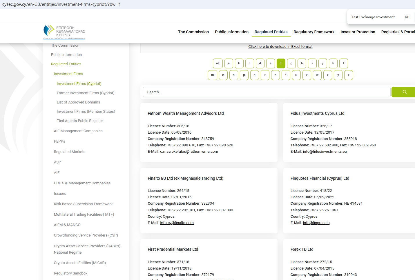Download the list in Excel format
Screen dimensions: 415x280
[x=280, y=47]
